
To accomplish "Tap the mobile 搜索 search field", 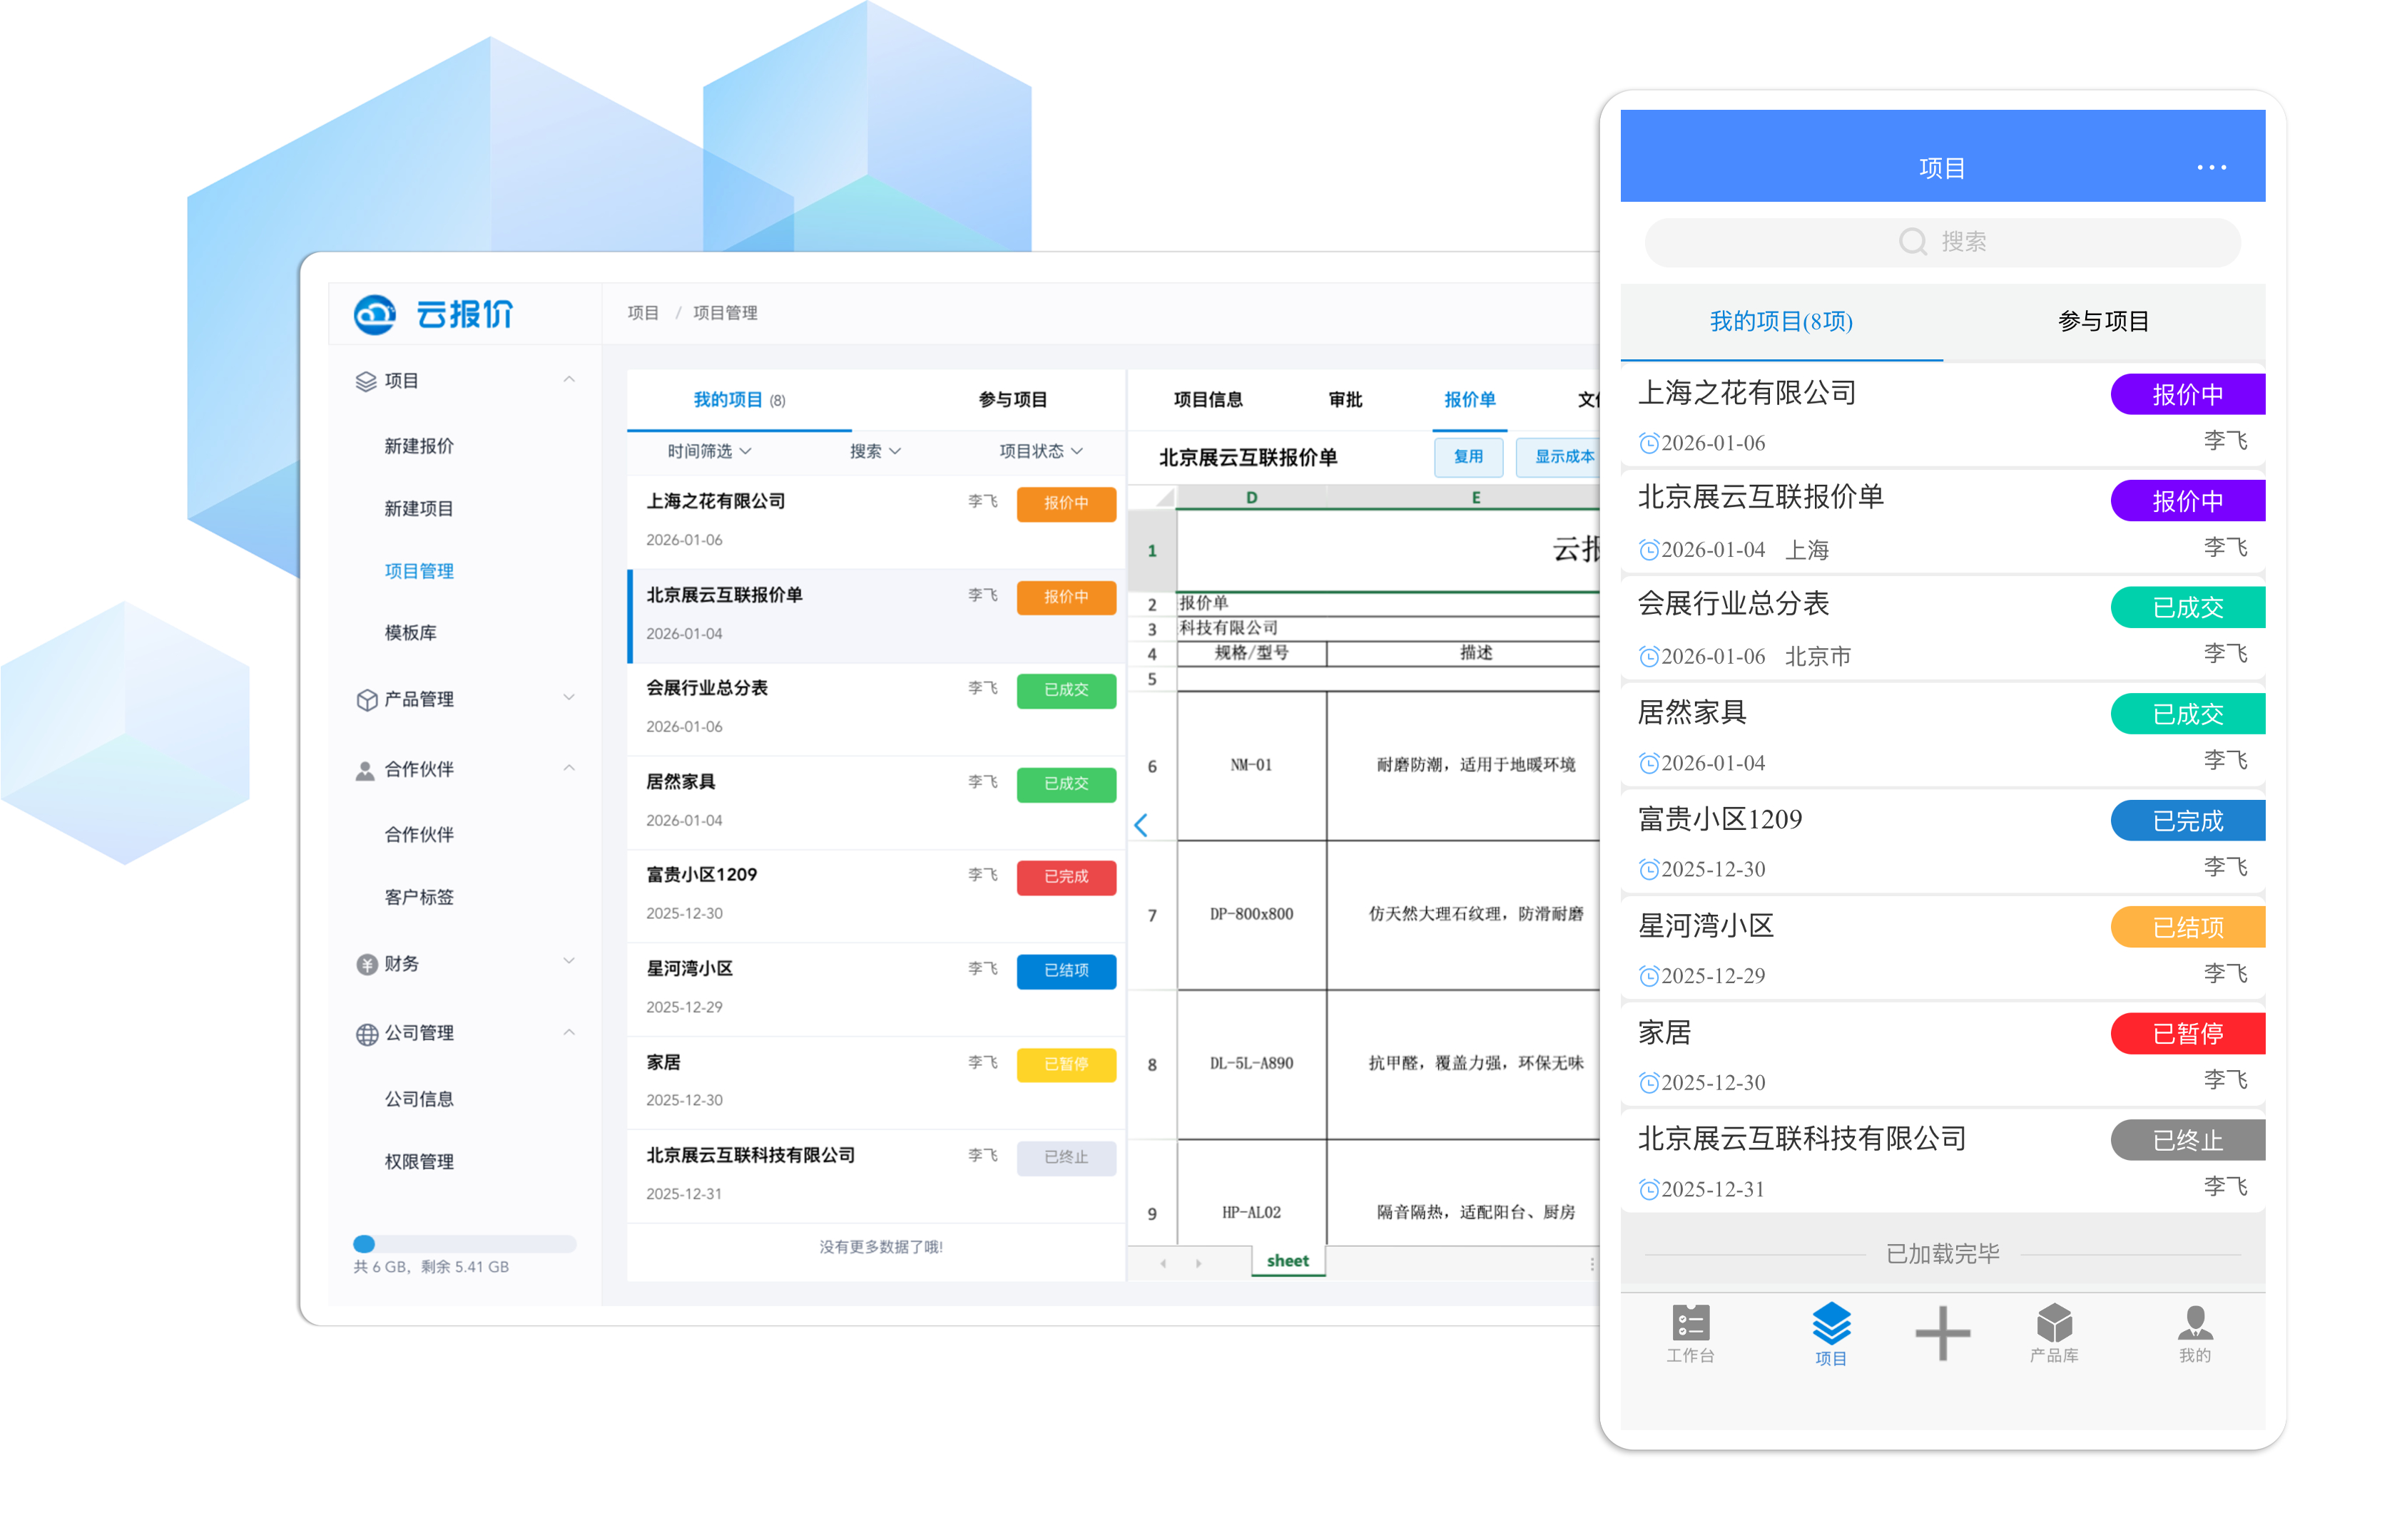I will 1941,242.
